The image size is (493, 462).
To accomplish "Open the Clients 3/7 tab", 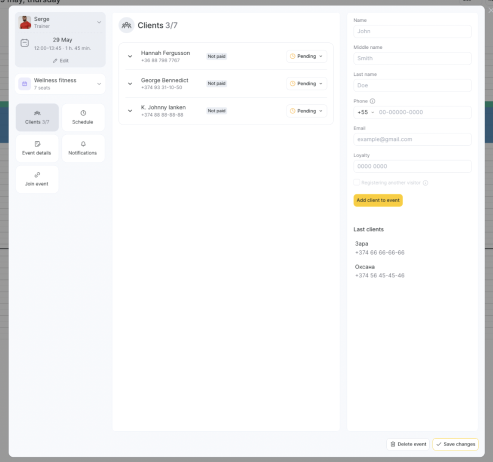I will tap(37, 117).
